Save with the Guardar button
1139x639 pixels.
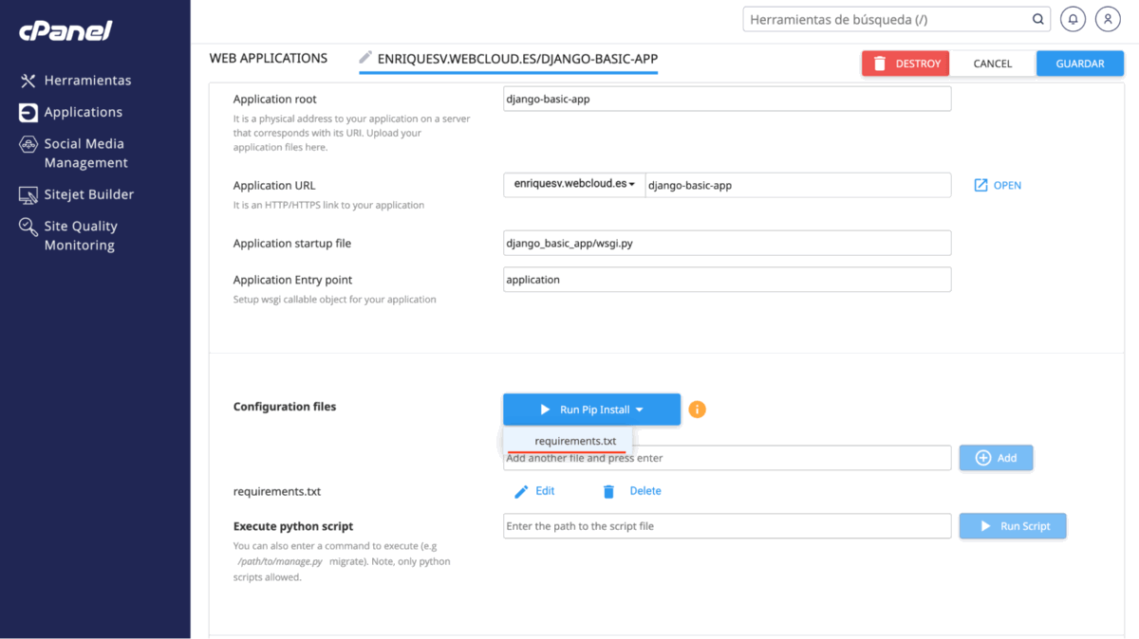[x=1080, y=64]
